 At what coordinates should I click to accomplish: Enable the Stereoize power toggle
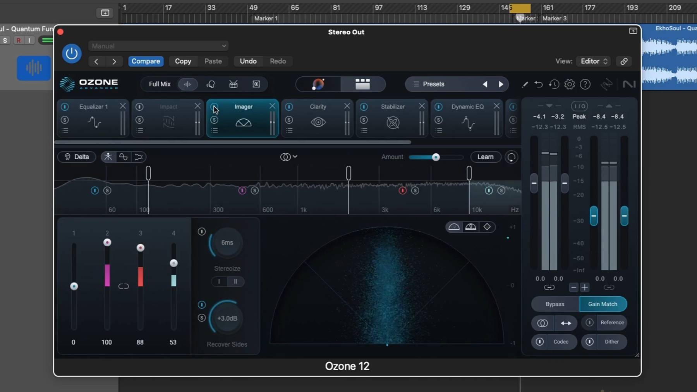click(202, 232)
